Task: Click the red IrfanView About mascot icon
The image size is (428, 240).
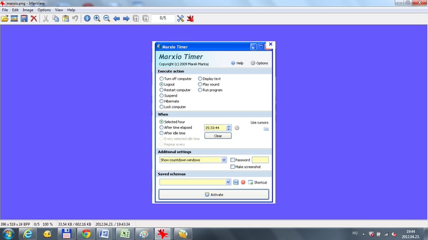Action: pos(190,18)
